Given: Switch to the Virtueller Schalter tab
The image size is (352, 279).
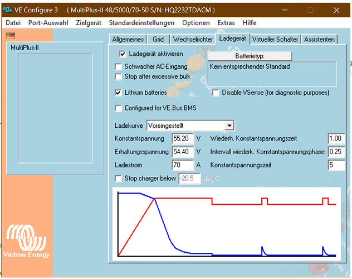Looking at the screenshot, I should pos(275,40).
